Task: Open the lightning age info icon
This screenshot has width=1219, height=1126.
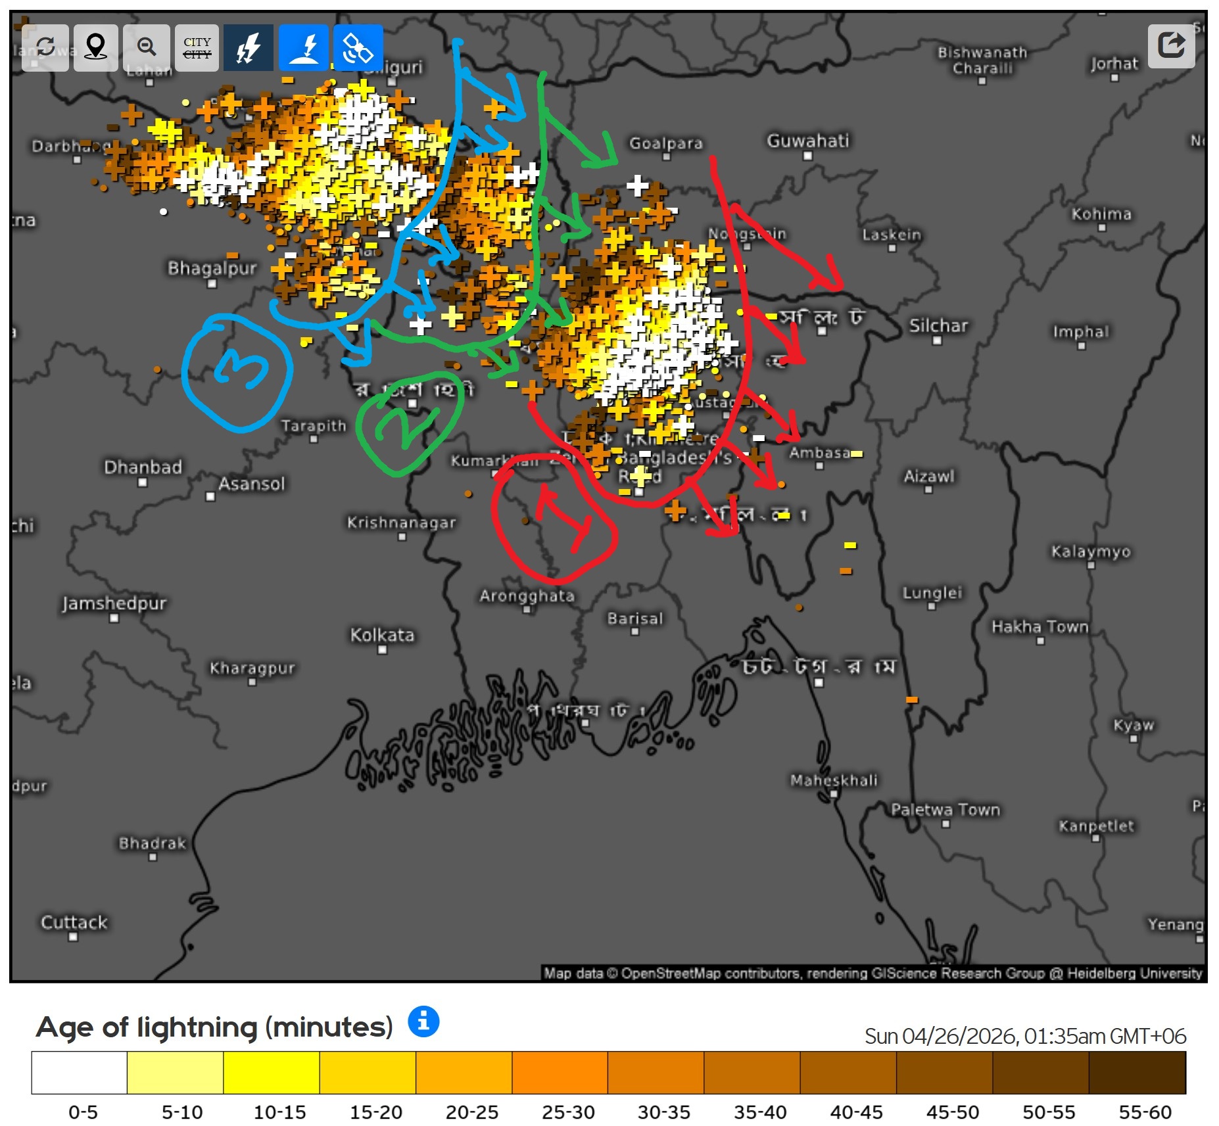Action: click(423, 1021)
